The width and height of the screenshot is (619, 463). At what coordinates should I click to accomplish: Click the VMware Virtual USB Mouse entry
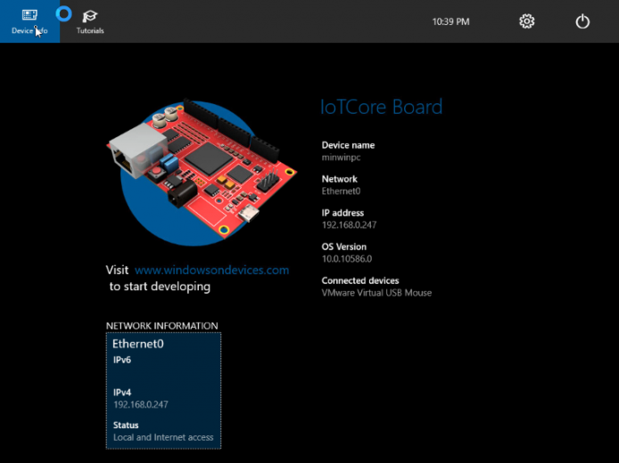click(376, 293)
